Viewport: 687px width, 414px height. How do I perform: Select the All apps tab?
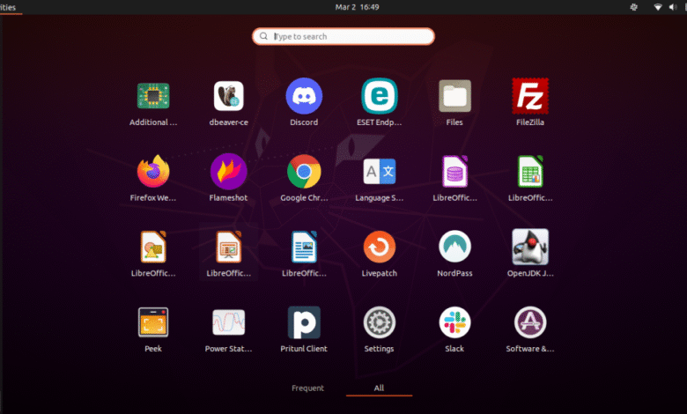coord(379,388)
